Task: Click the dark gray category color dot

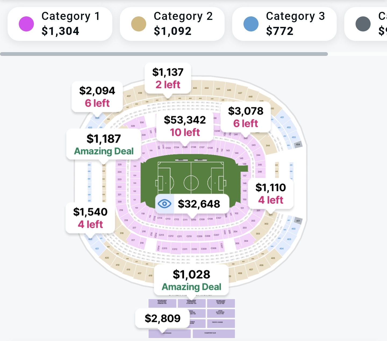Action: (363, 24)
